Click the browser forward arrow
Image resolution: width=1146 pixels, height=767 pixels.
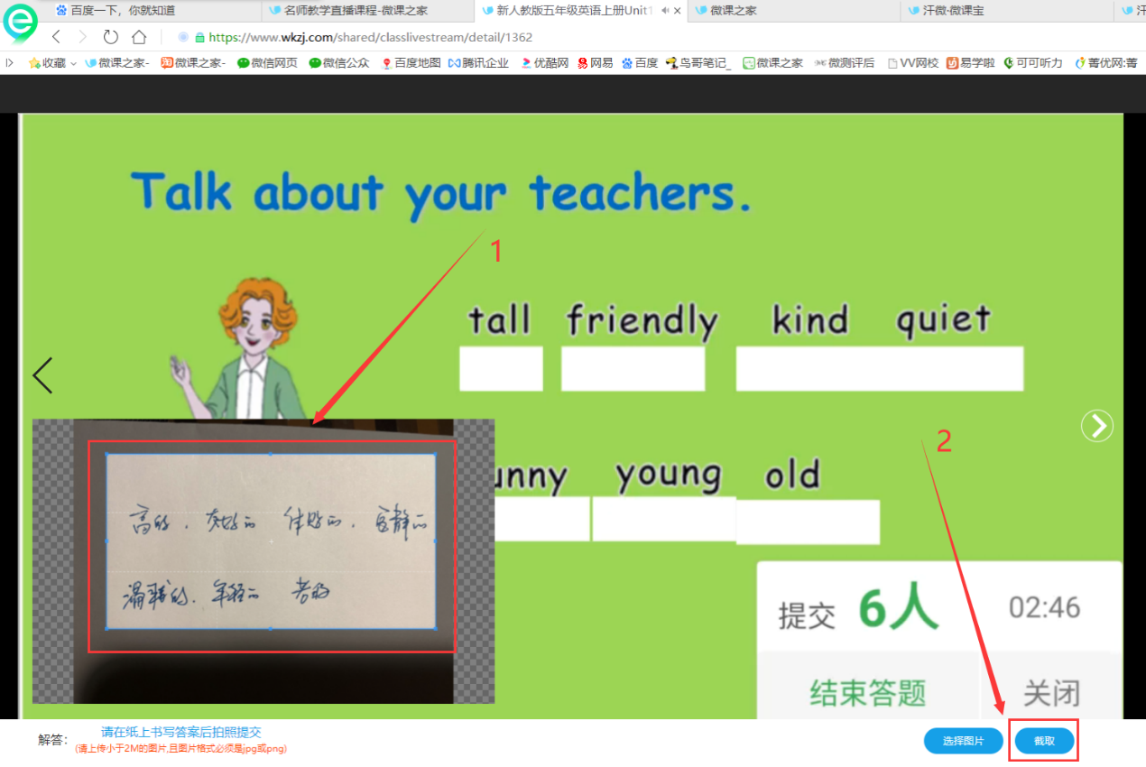click(x=83, y=37)
